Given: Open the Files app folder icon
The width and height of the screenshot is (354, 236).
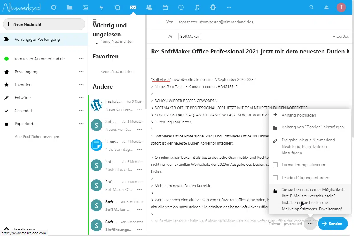Looking at the screenshot, I should point(70,7).
